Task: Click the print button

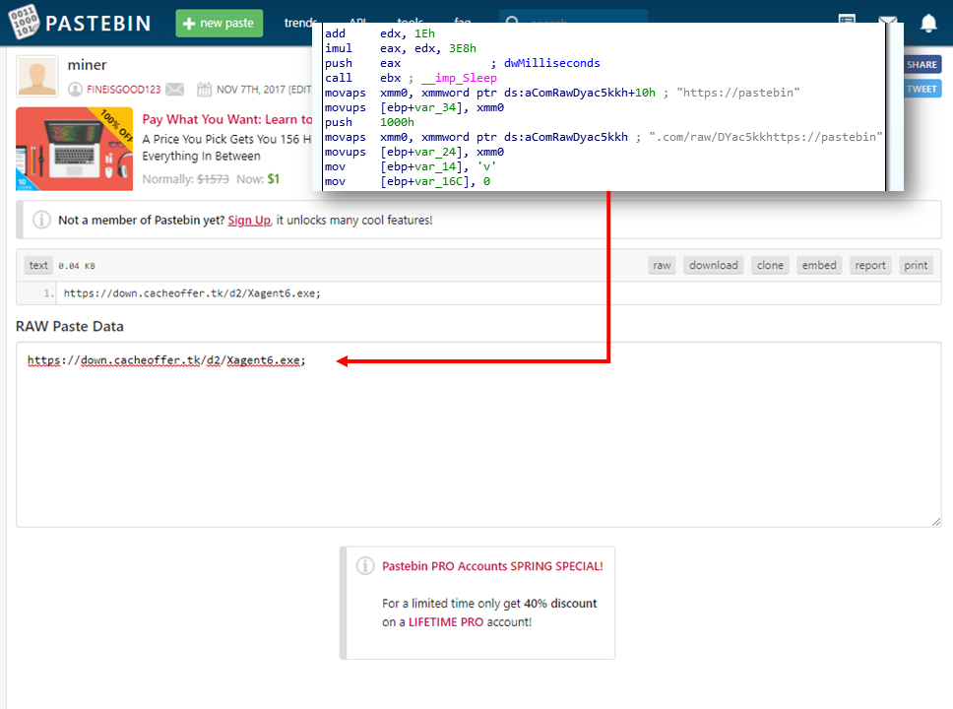Action: 916,265
